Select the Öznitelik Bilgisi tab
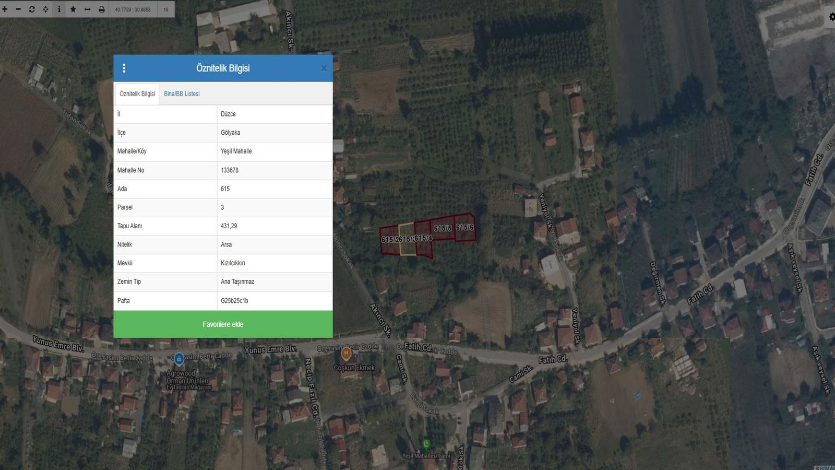This screenshot has width=835, height=470. click(x=137, y=94)
